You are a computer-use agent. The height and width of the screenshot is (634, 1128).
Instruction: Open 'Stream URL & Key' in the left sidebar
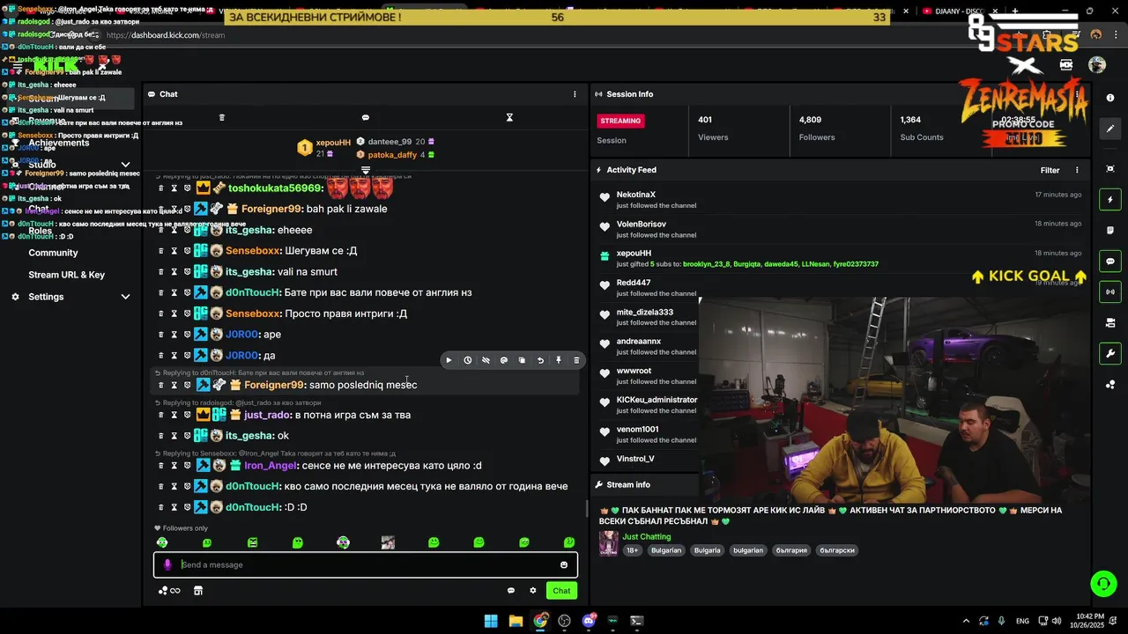pyautogui.click(x=66, y=275)
